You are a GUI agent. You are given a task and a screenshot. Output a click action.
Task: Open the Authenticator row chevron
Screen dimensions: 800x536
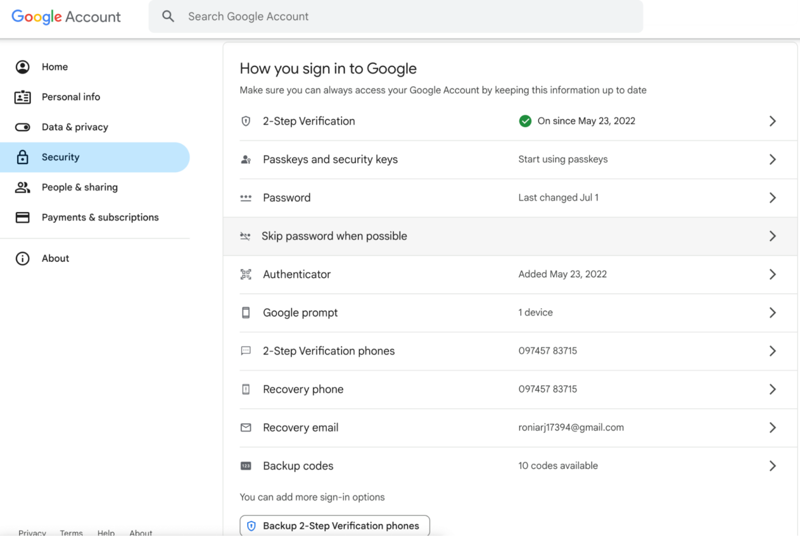click(x=772, y=274)
